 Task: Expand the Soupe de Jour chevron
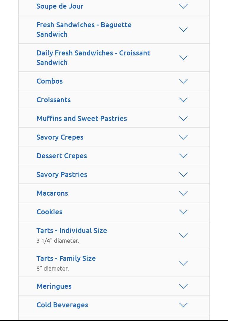[x=184, y=6]
